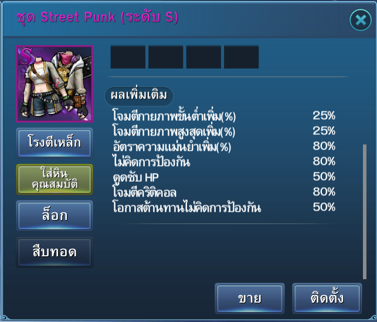Select the second empty gem slot
377x322 pixels.
[166, 57]
